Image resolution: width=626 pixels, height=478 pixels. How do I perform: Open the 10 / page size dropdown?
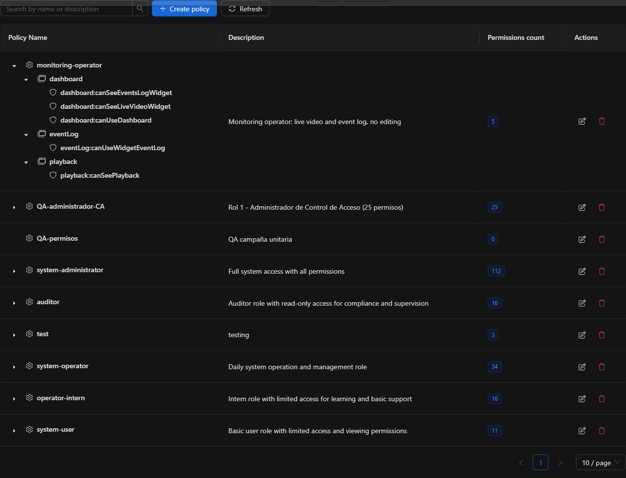[600, 462]
